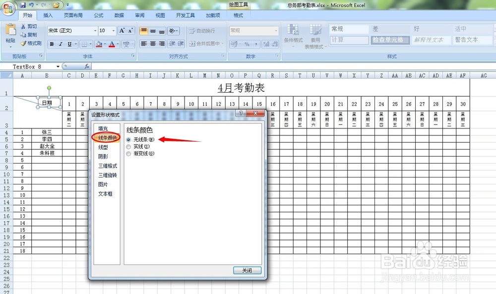The height and width of the screenshot is (294, 496).
Task: Click the top align icon
Action: pos(144,31)
